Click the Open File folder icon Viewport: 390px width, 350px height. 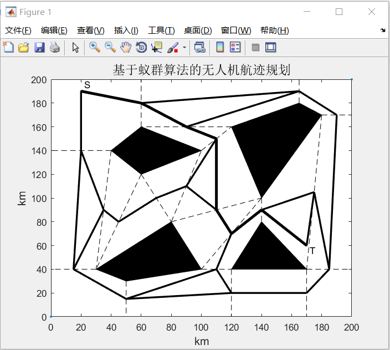point(24,47)
